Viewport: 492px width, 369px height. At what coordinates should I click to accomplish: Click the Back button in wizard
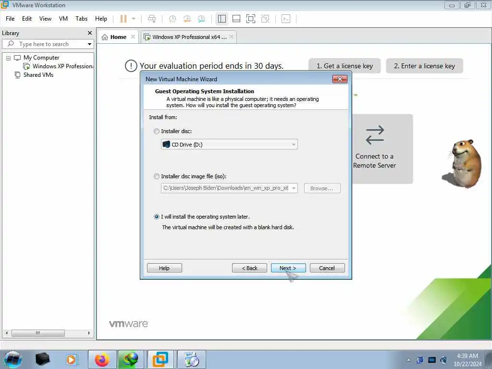click(249, 268)
